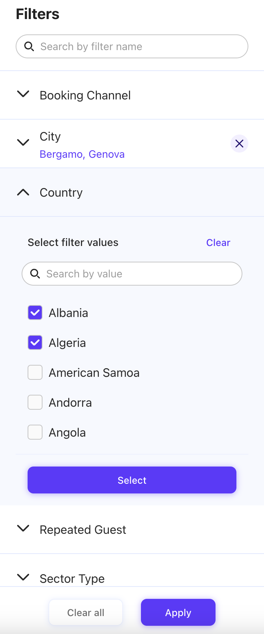This screenshot has width=264, height=634.
Task: Click the Apply button
Action: click(178, 612)
